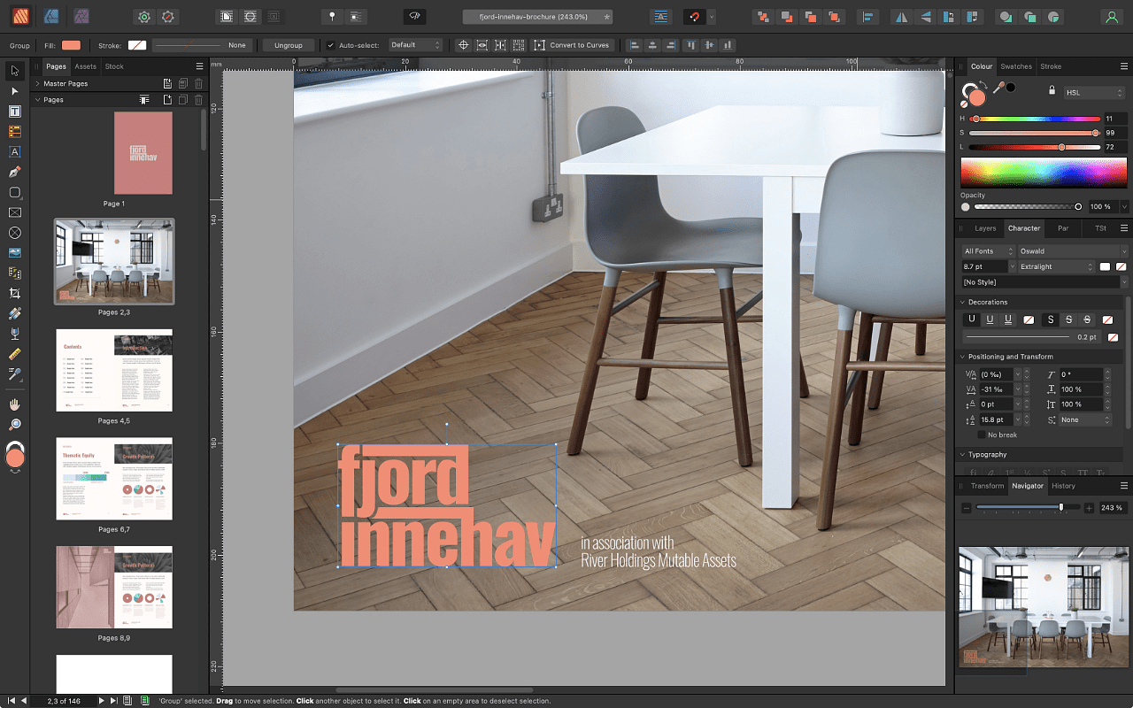Select the Node tool
Image resolution: width=1133 pixels, height=708 pixels.
click(x=14, y=91)
